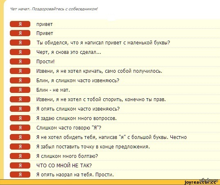The height and width of the screenshot is (185, 220).
Task: Select the message 'Черт, я снова это сделал...'
Action: pos(69,52)
